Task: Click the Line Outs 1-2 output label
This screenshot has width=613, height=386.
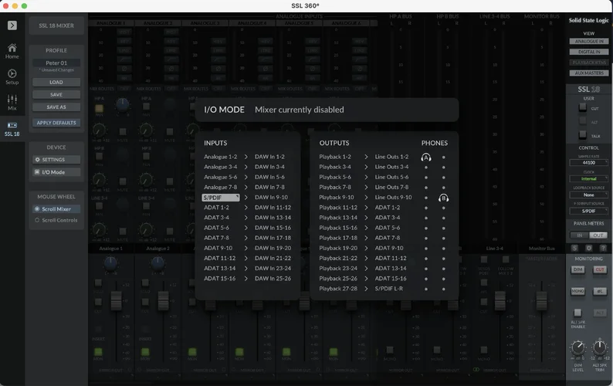Action: click(x=391, y=157)
